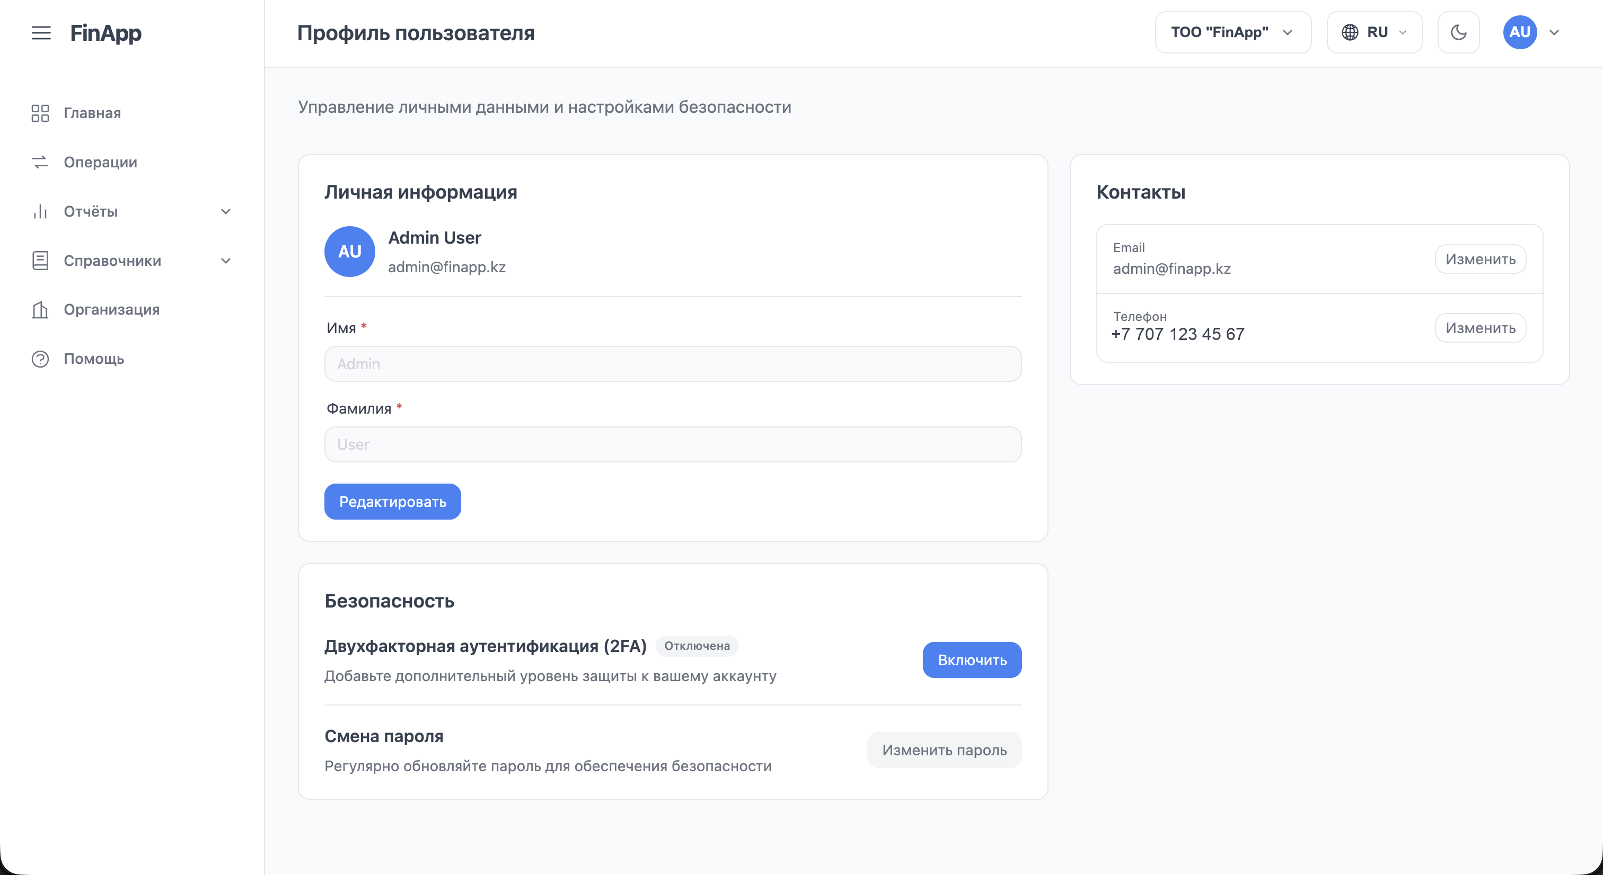Click the FinApp logo
1603x875 pixels.
106,33
